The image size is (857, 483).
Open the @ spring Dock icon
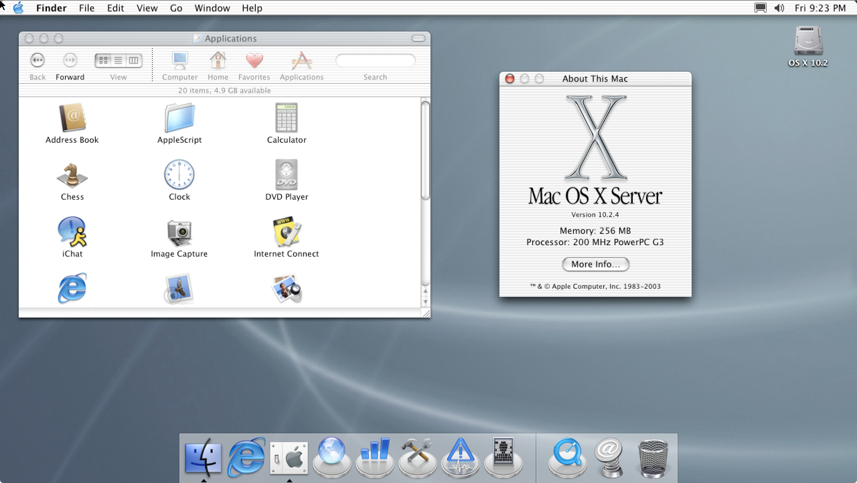click(610, 457)
